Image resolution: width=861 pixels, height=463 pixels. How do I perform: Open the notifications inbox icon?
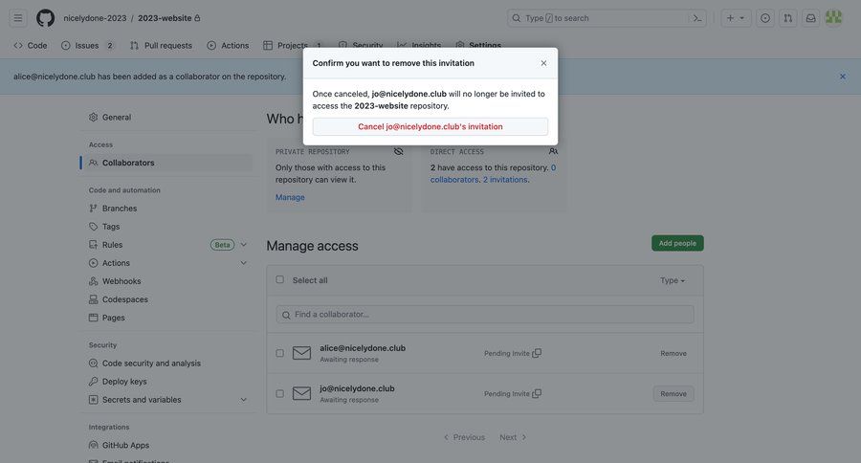(810, 18)
